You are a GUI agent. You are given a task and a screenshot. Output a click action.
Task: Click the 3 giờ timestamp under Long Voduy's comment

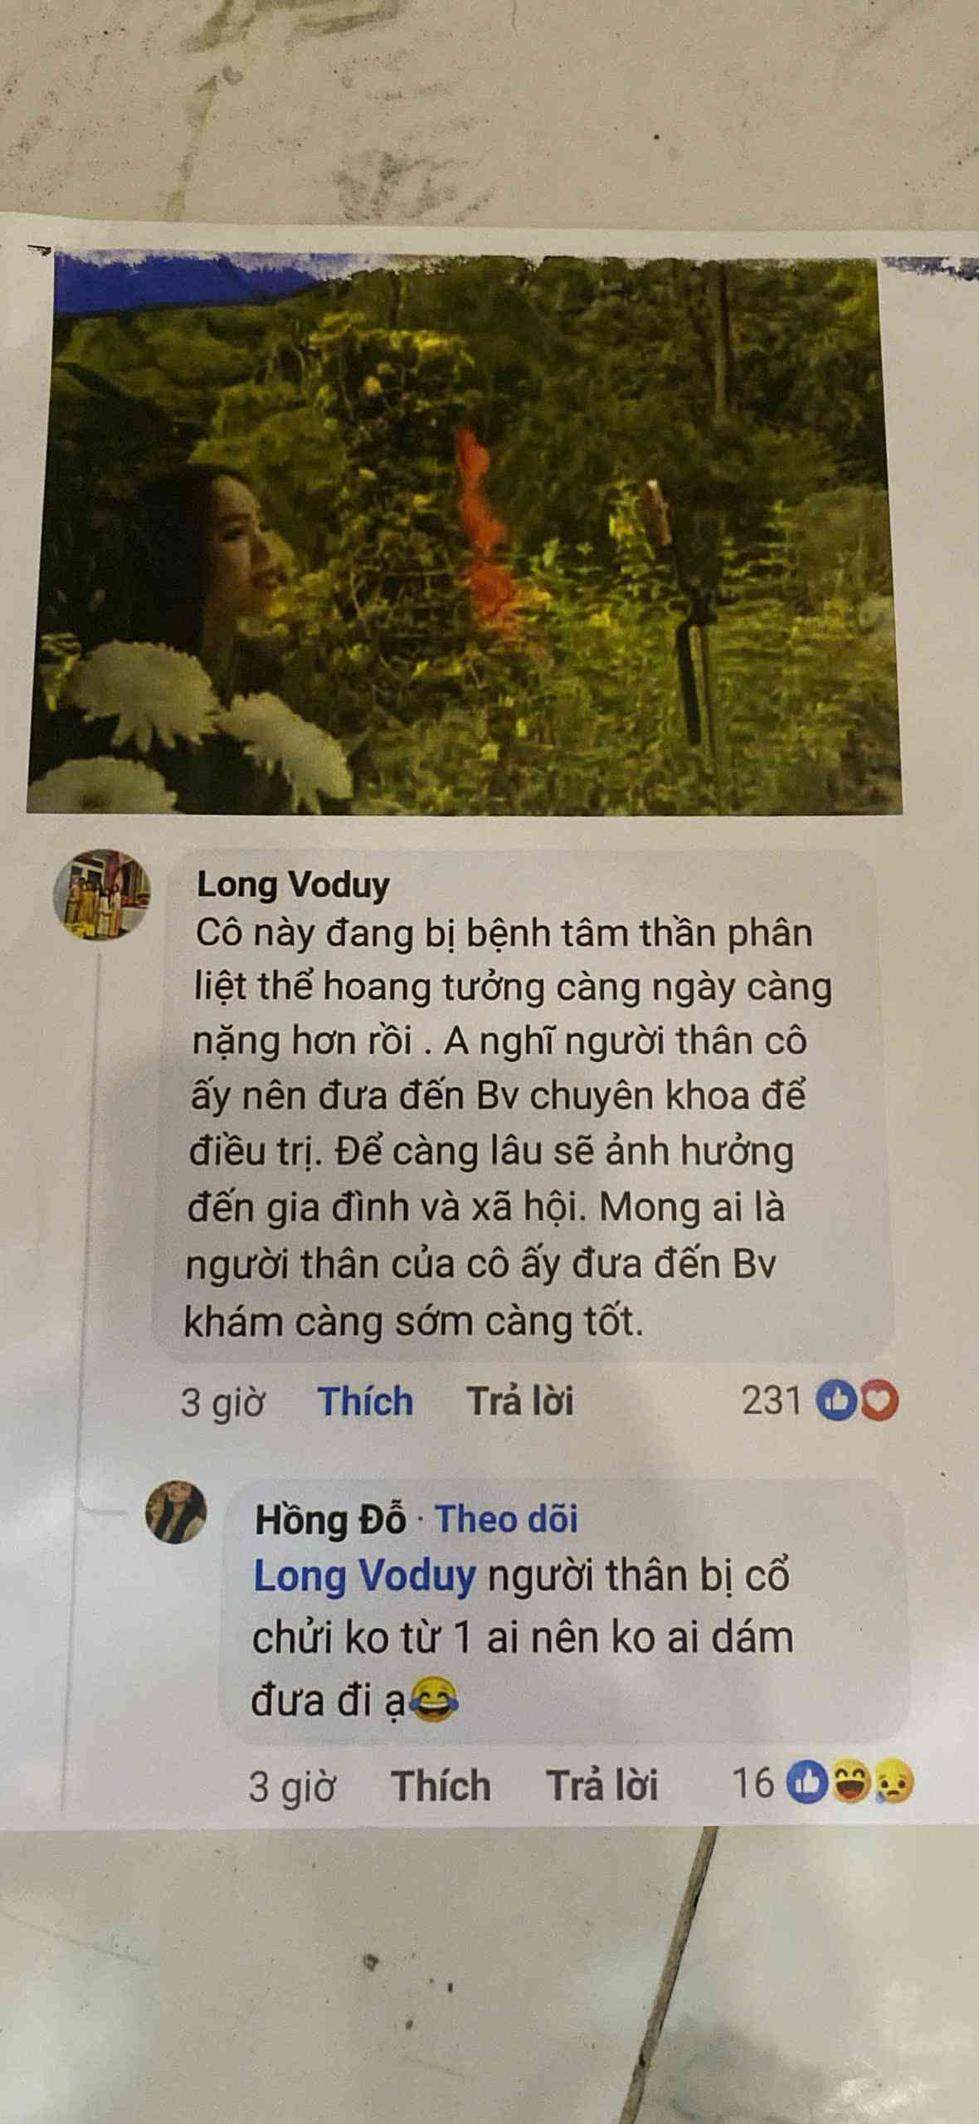[x=222, y=1402]
